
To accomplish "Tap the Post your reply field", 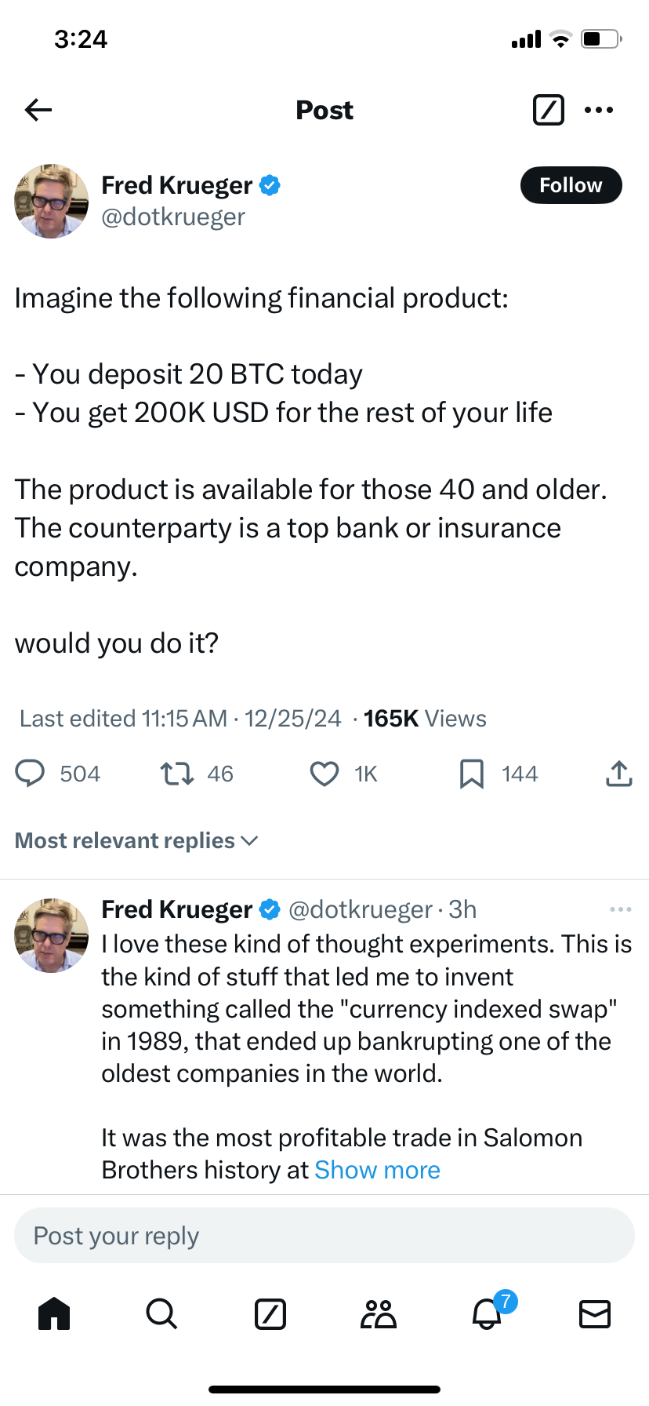I will [x=324, y=1235].
